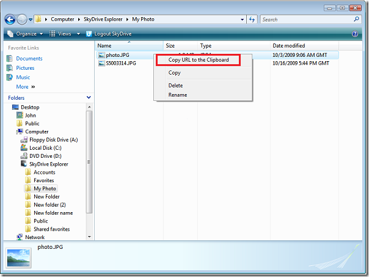Open the New folder name item

pos(53,213)
